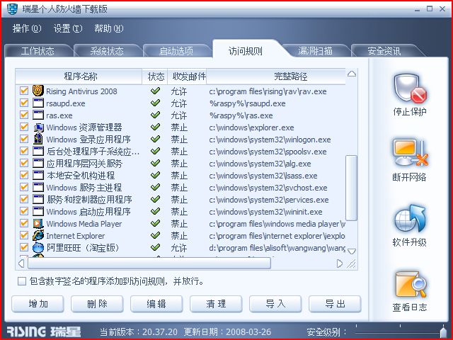Image resolution: width=453 pixels, height=340 pixels.
Task: Click the 应用程序层网关服务 window icon
Action: click(x=38, y=163)
